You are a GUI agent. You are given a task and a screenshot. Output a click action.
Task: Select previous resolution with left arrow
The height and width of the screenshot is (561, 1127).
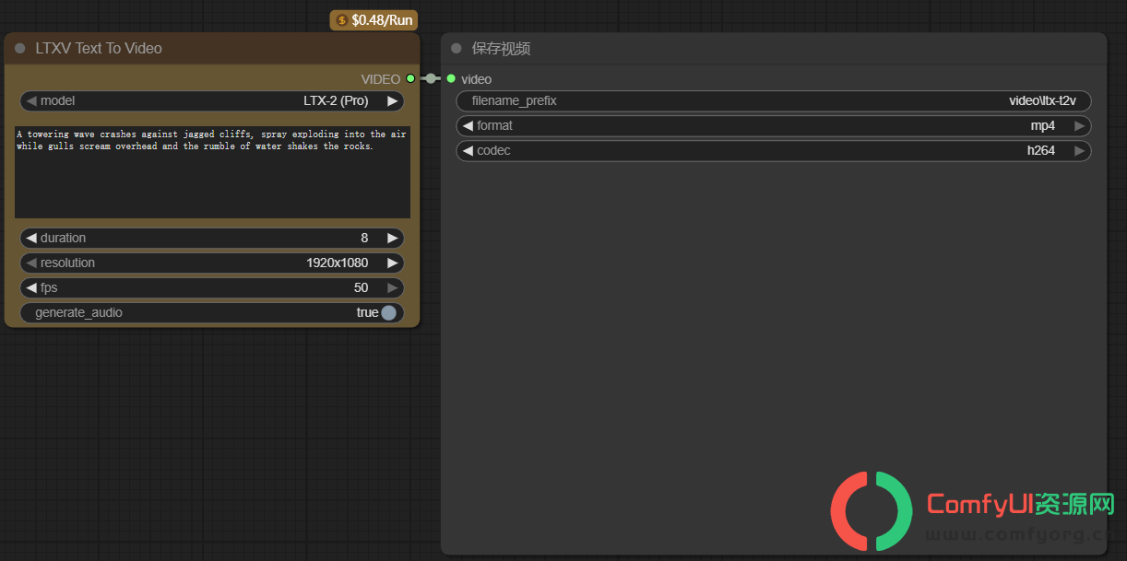31,263
